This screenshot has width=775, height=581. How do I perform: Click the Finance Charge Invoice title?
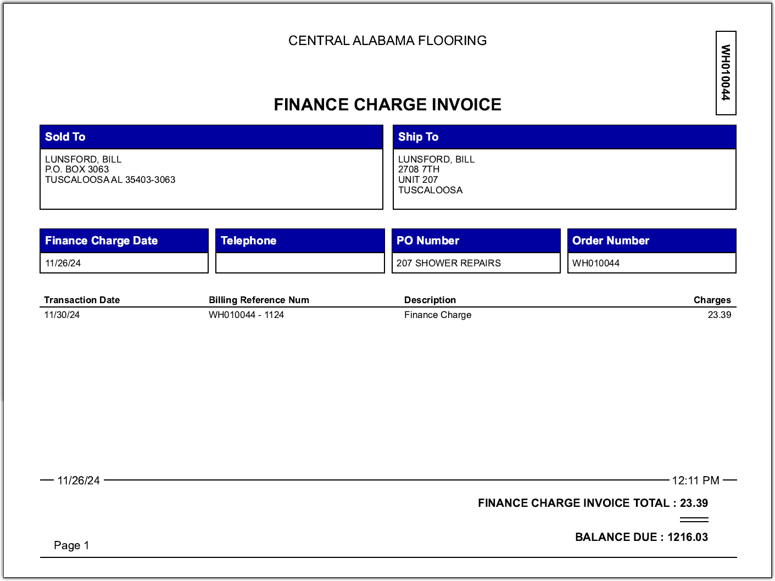[x=387, y=104]
